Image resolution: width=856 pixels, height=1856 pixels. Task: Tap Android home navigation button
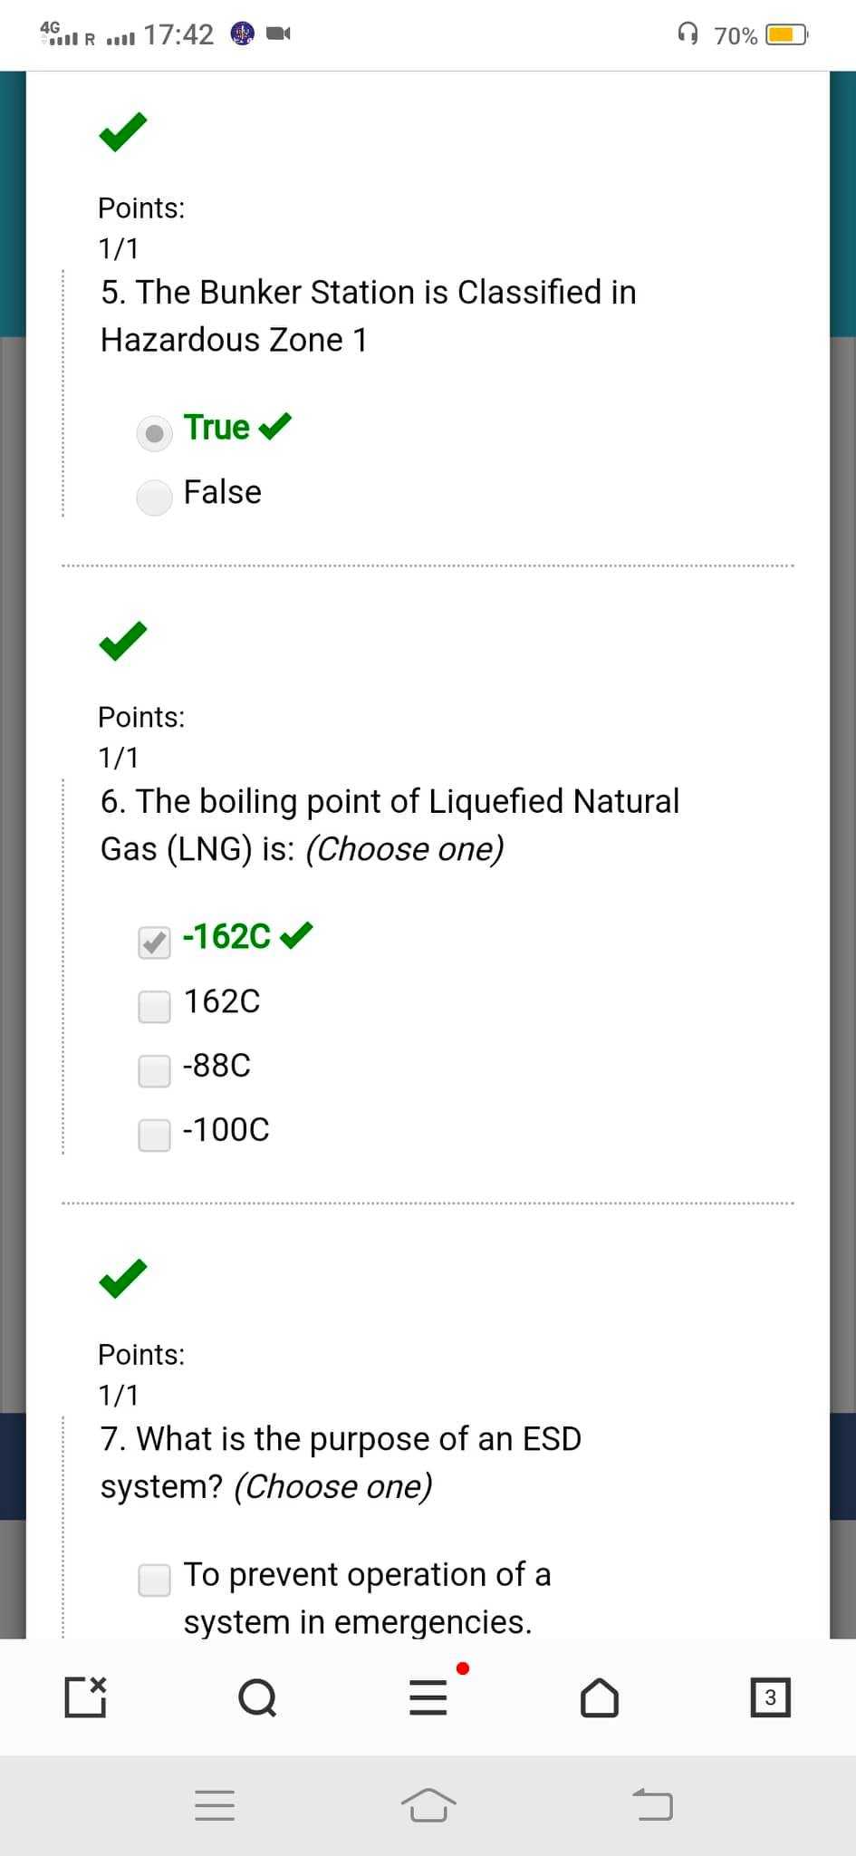[428, 1804]
